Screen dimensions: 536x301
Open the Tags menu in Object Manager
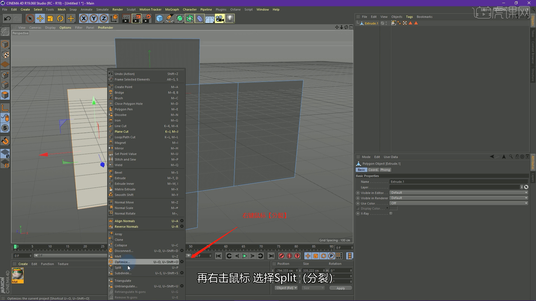[409, 17]
